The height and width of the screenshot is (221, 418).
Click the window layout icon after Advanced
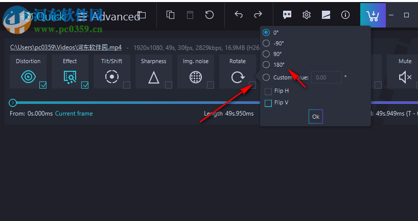tap(142, 15)
